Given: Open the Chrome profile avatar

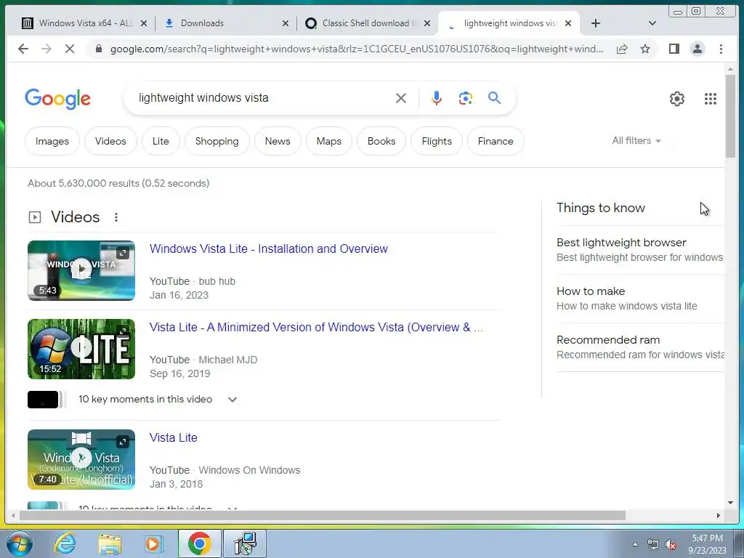Looking at the screenshot, I should click(x=697, y=49).
